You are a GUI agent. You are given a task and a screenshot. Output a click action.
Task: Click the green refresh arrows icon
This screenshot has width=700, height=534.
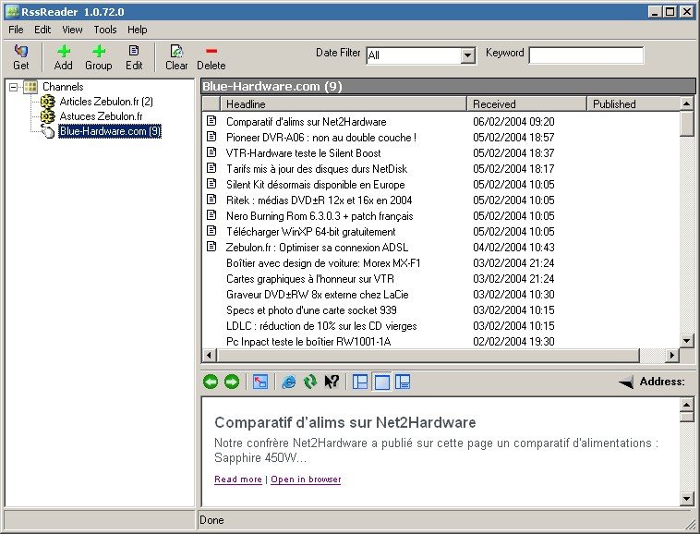309,382
